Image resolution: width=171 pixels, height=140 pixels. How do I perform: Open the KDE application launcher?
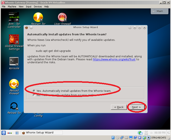[4, 133]
